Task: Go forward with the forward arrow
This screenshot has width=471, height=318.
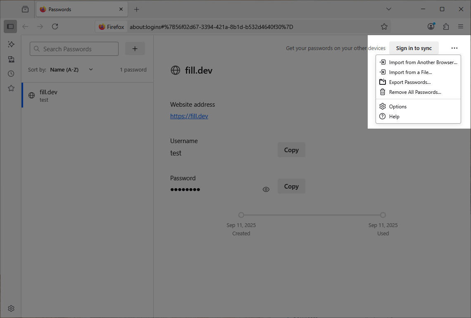Action: point(40,26)
